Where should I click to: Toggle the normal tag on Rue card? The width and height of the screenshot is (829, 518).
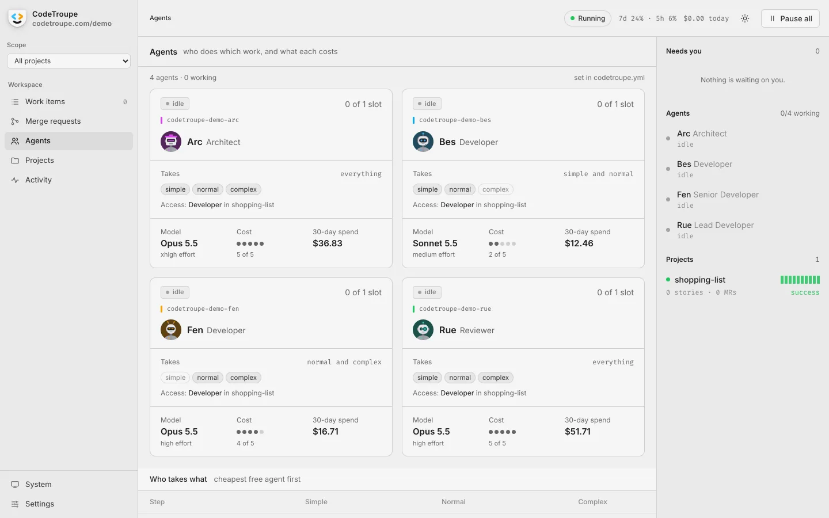460,378
